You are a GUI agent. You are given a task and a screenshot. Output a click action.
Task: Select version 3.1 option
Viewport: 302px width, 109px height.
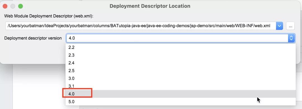coord(180,86)
